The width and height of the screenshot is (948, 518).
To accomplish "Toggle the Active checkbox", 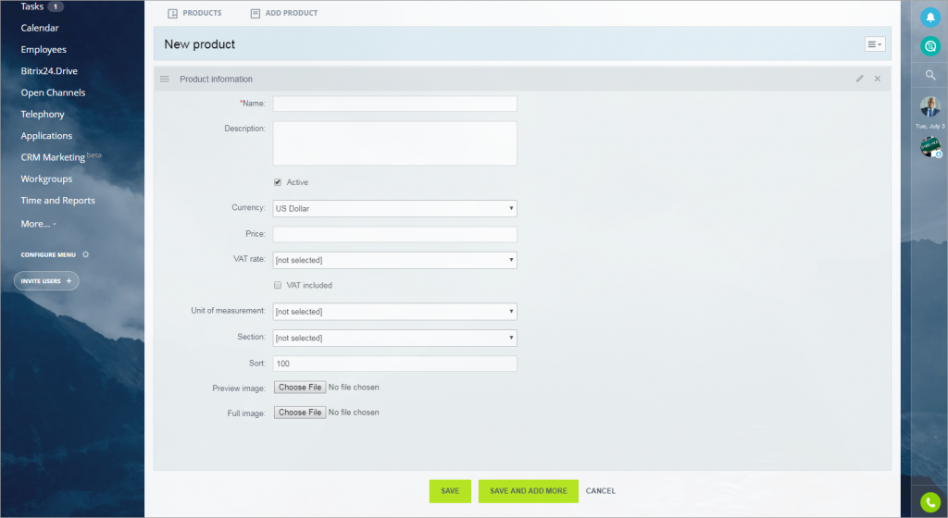I will (x=278, y=181).
